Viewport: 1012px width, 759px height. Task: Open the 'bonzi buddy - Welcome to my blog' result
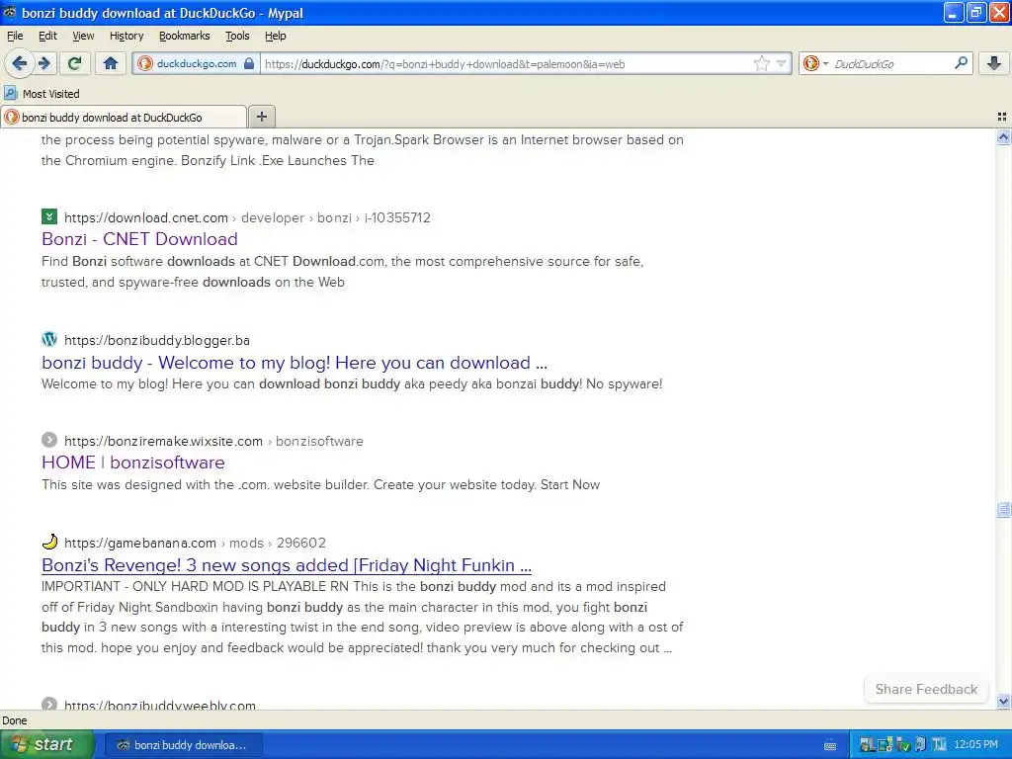[x=295, y=363]
